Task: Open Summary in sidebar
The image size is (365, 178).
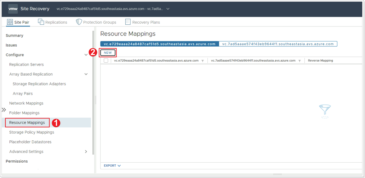Action: pyautogui.click(x=14, y=35)
